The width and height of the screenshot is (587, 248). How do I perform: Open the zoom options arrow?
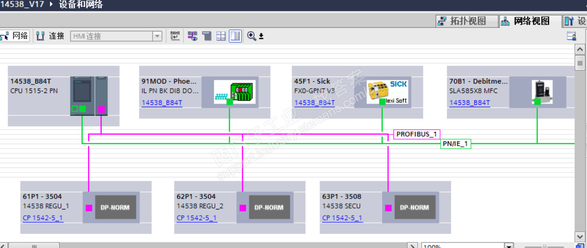[261, 36]
